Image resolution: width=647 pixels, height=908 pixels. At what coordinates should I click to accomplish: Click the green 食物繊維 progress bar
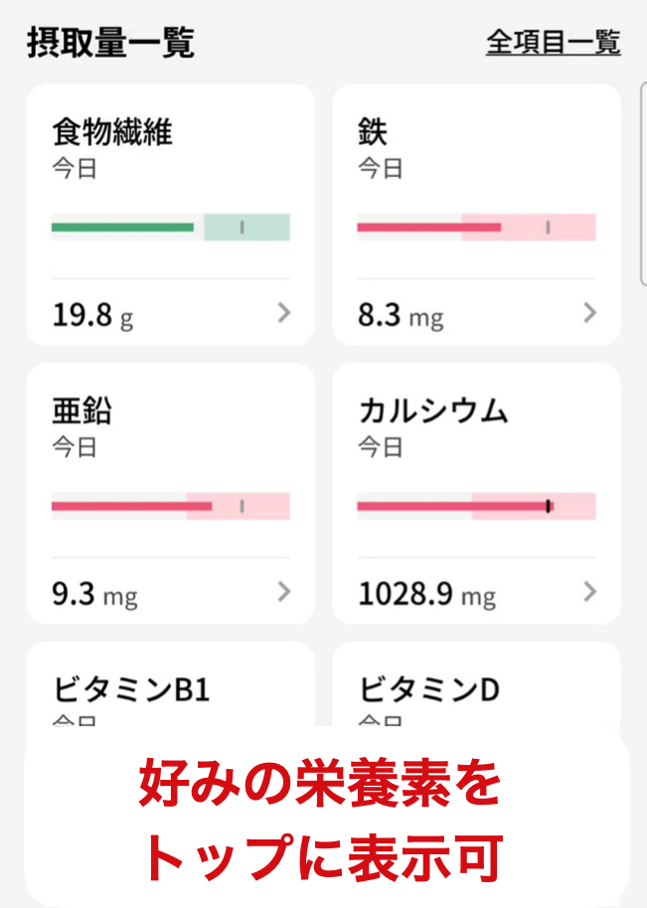(170, 227)
